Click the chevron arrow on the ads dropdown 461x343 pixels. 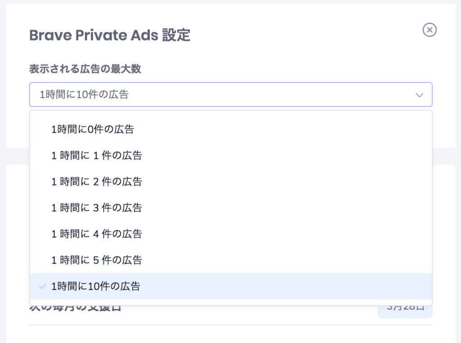[x=419, y=95]
